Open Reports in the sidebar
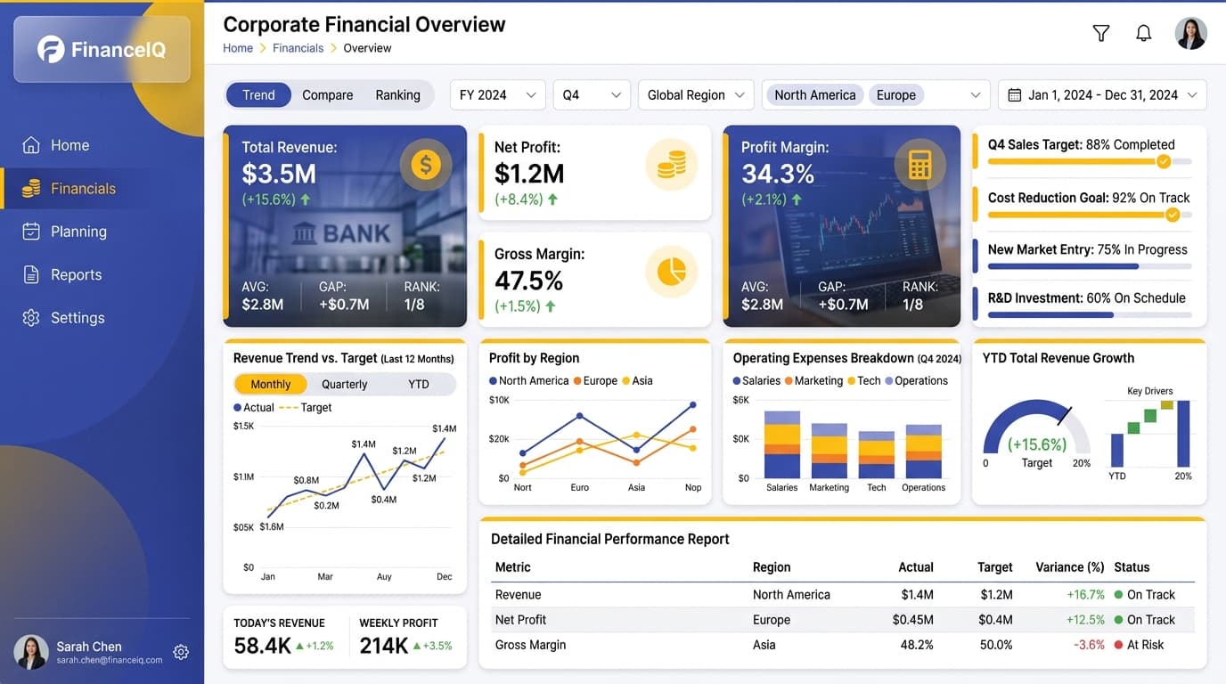1226x684 pixels. coord(102,274)
